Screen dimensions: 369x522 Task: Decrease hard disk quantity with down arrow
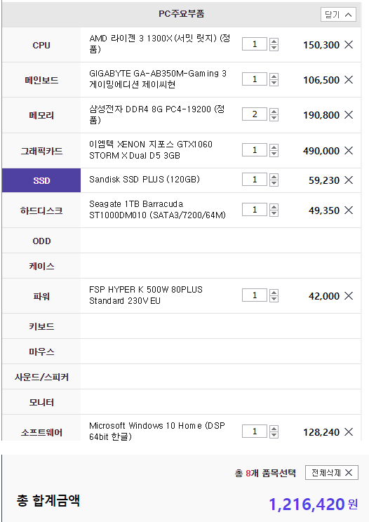pyautogui.click(x=274, y=213)
